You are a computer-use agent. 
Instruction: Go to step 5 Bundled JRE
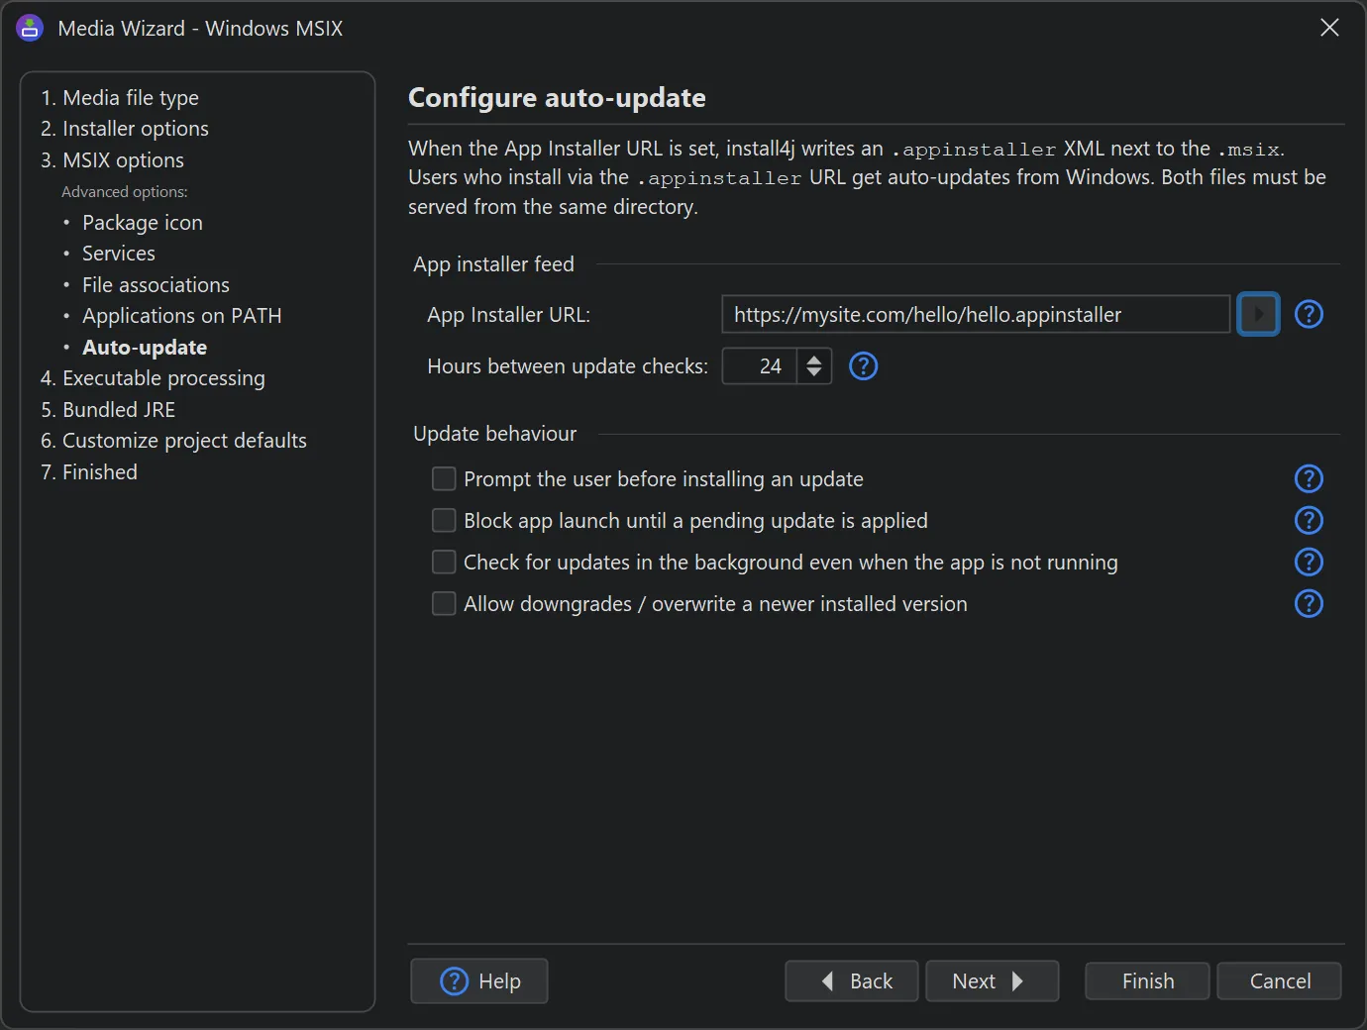[x=108, y=410]
